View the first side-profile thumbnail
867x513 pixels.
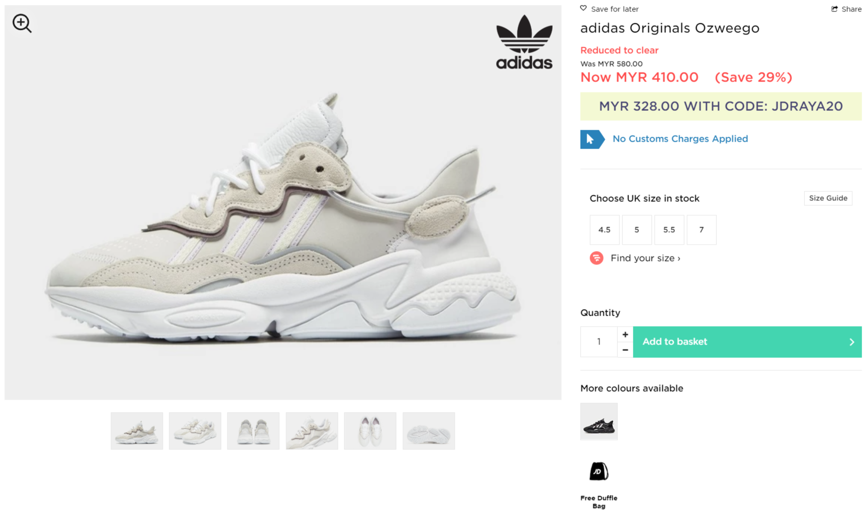pyautogui.click(x=137, y=431)
